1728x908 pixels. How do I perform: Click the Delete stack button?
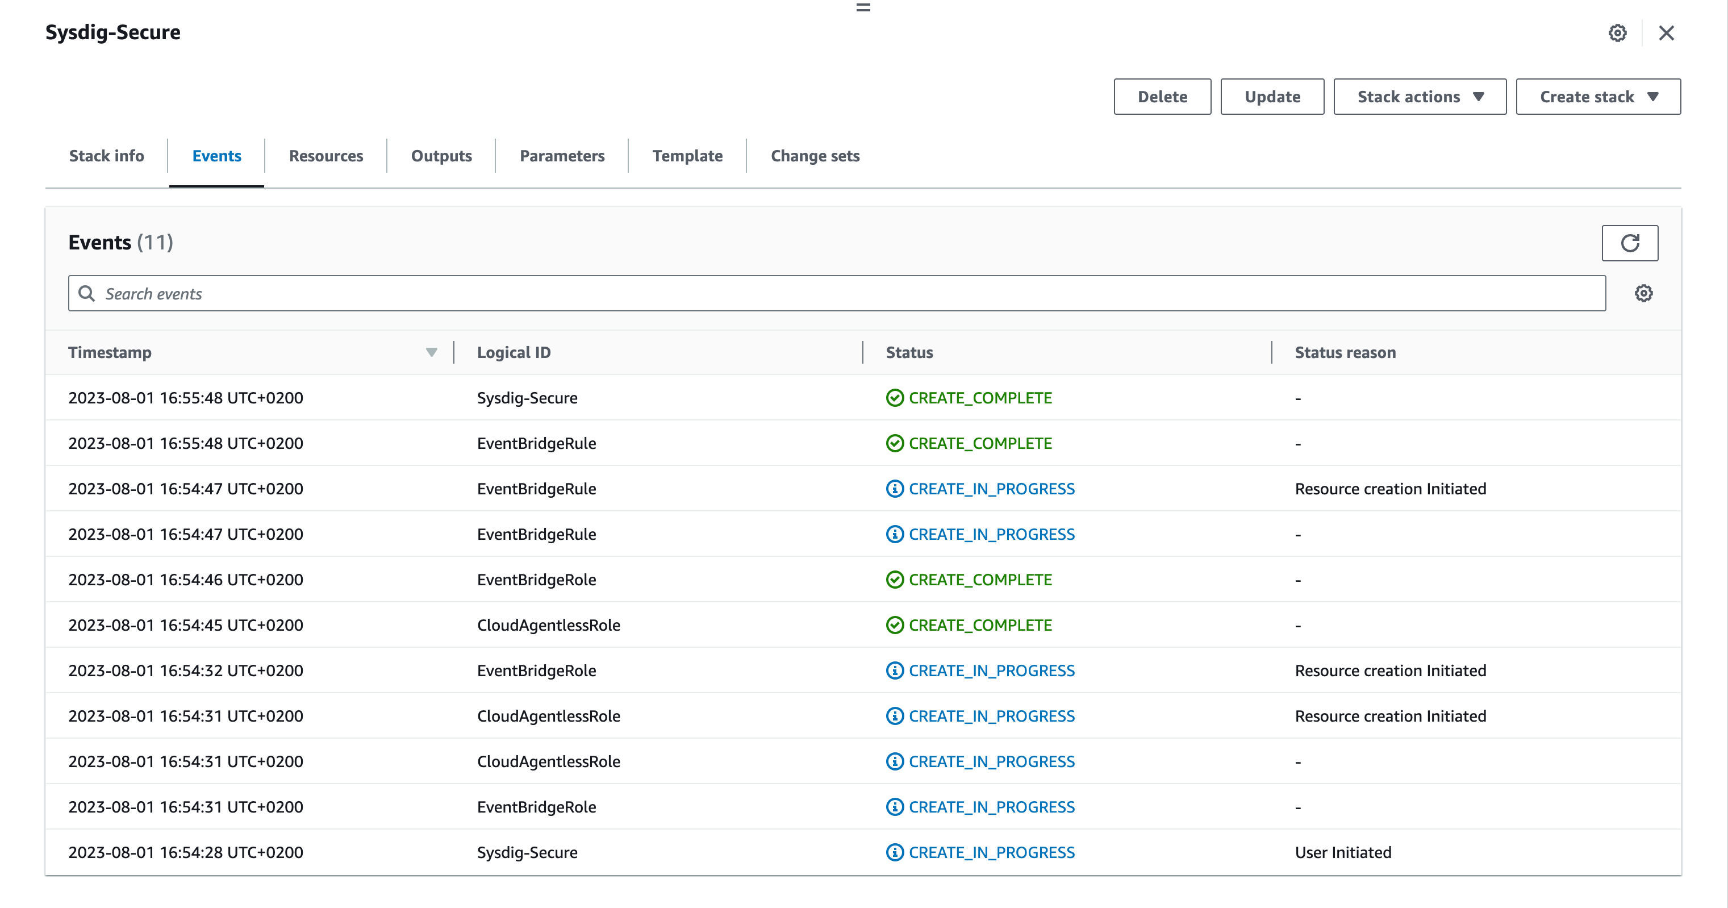coord(1163,97)
